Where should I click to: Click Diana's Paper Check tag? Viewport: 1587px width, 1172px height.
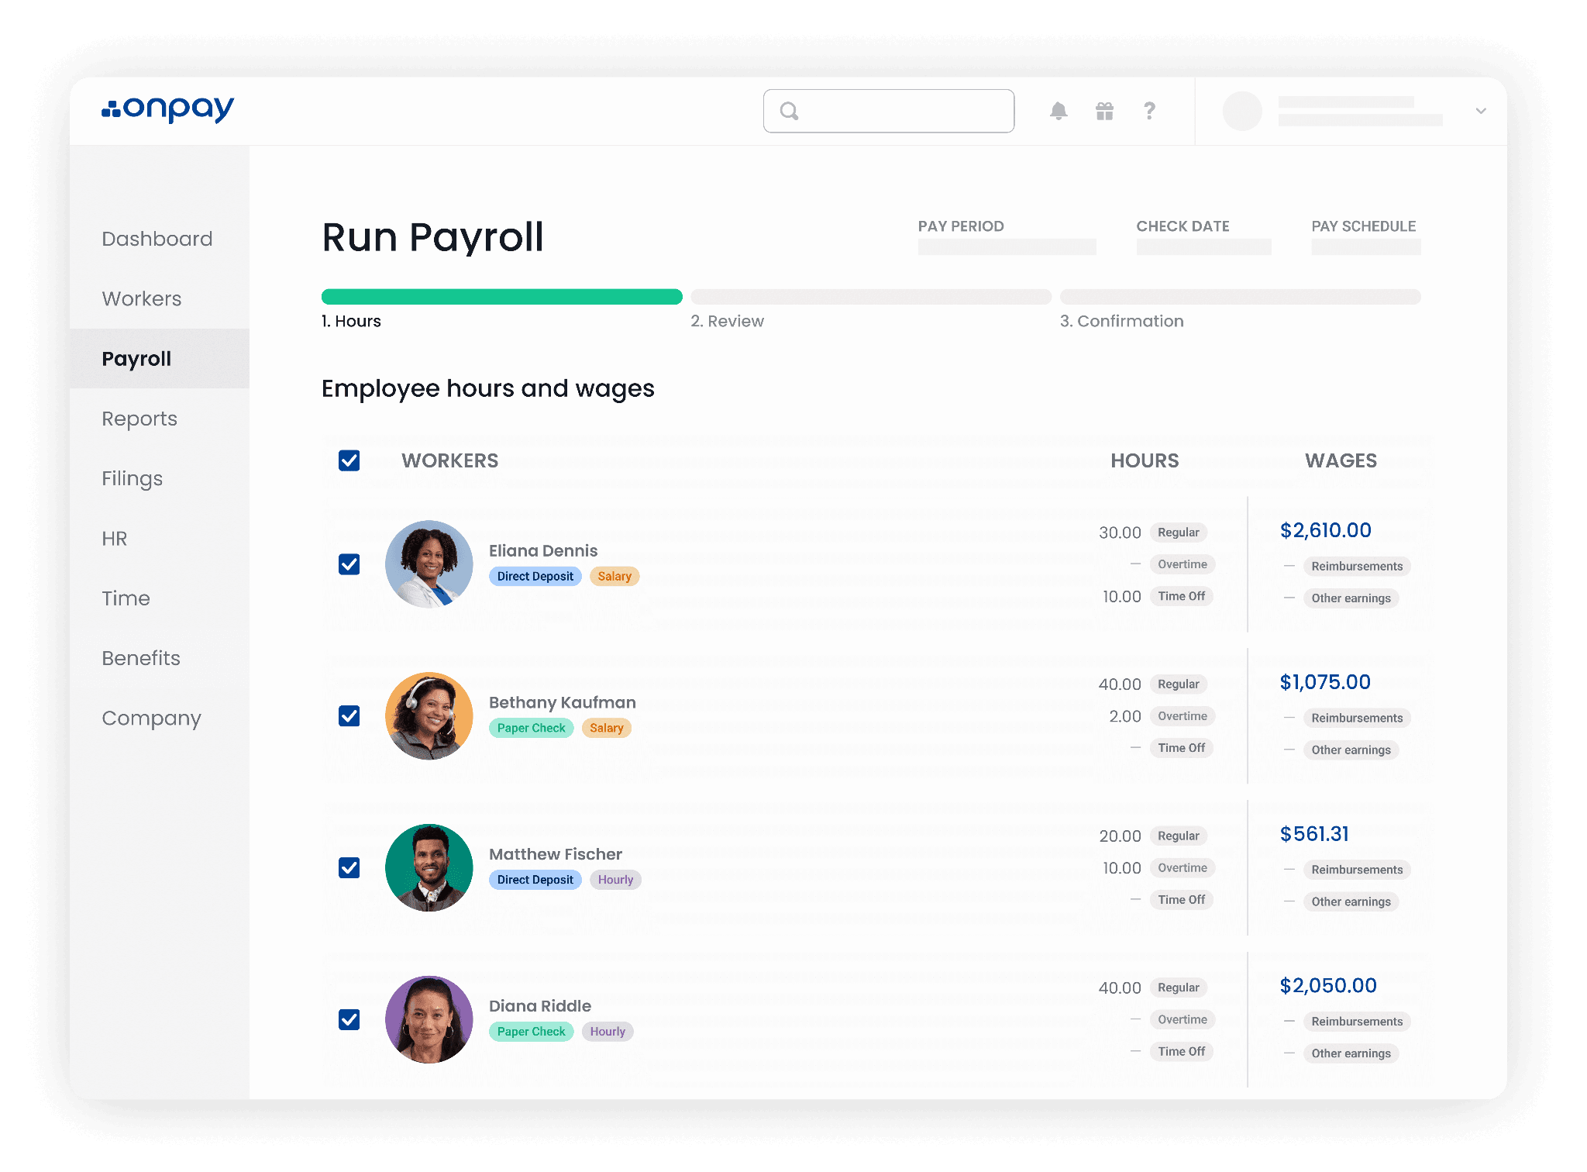coord(532,1032)
